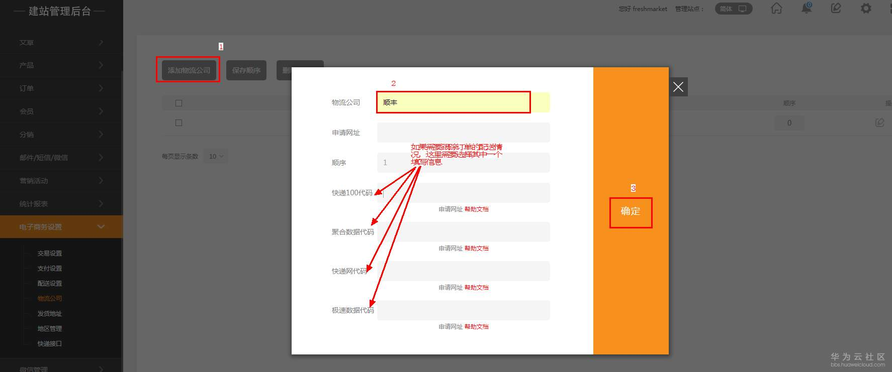
Task: Switch site language via the 简体 pill
Action: pos(734,9)
